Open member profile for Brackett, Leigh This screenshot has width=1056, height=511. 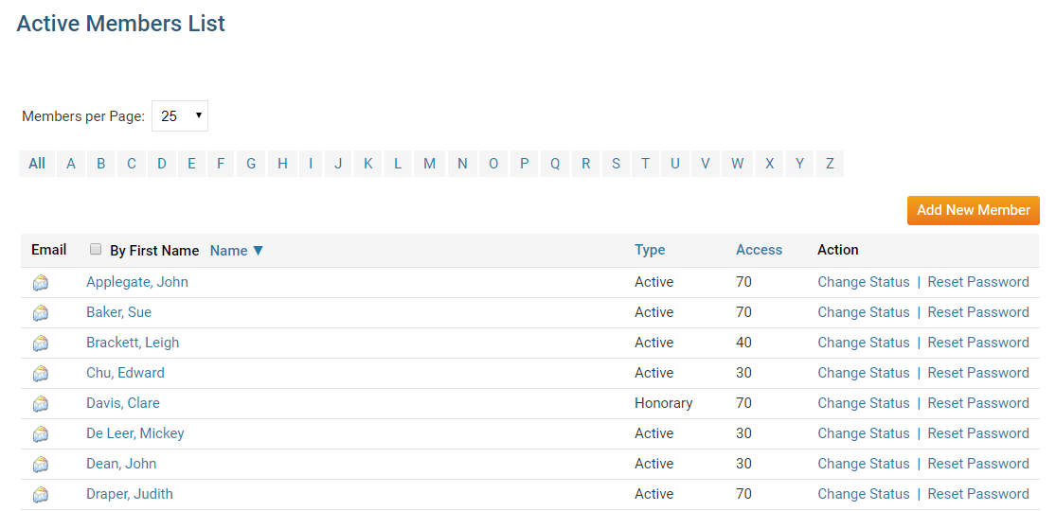133,343
